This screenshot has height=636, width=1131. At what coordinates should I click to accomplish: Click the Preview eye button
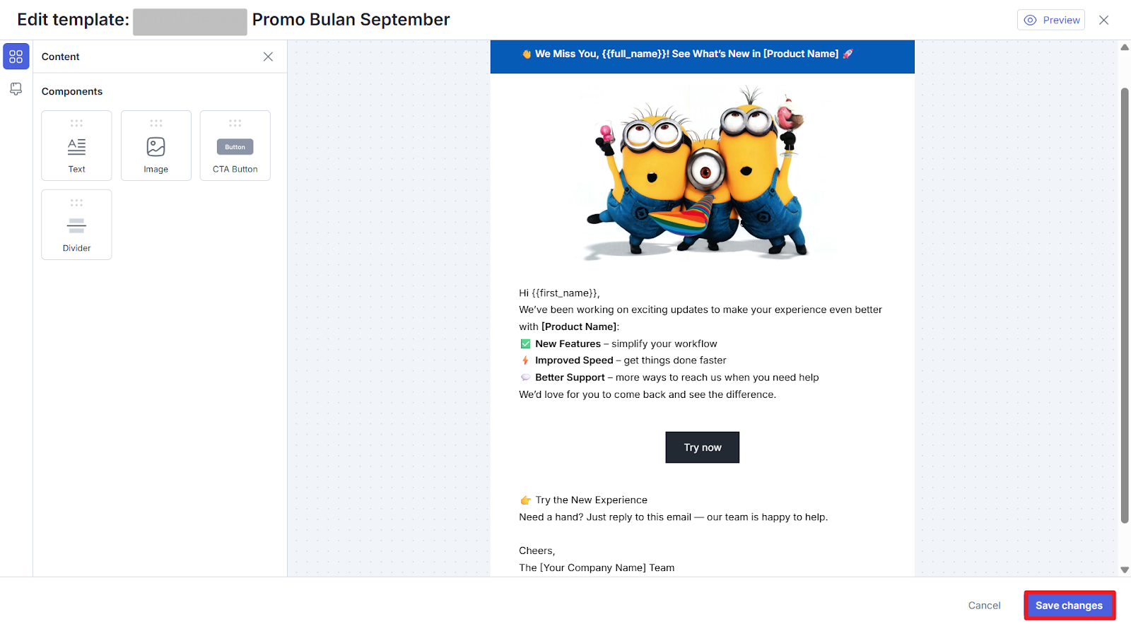coord(1051,20)
